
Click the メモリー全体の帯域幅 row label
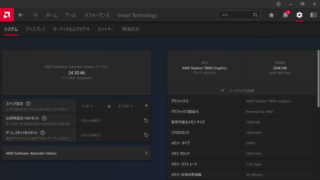[x=186, y=174]
